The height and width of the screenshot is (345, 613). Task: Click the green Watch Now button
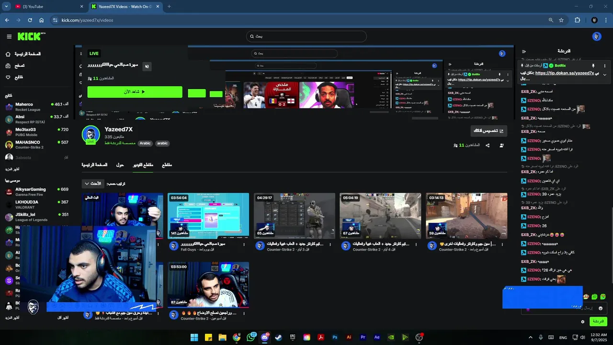point(135,92)
